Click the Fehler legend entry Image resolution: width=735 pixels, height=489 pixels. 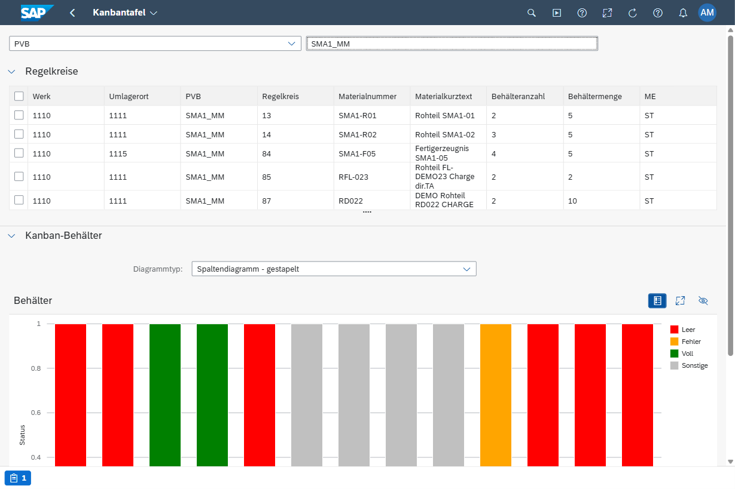685,342
